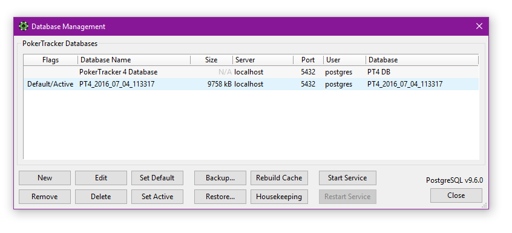Sort by the Database column header
Viewport: 512px width, 233px height.
[x=422, y=60]
